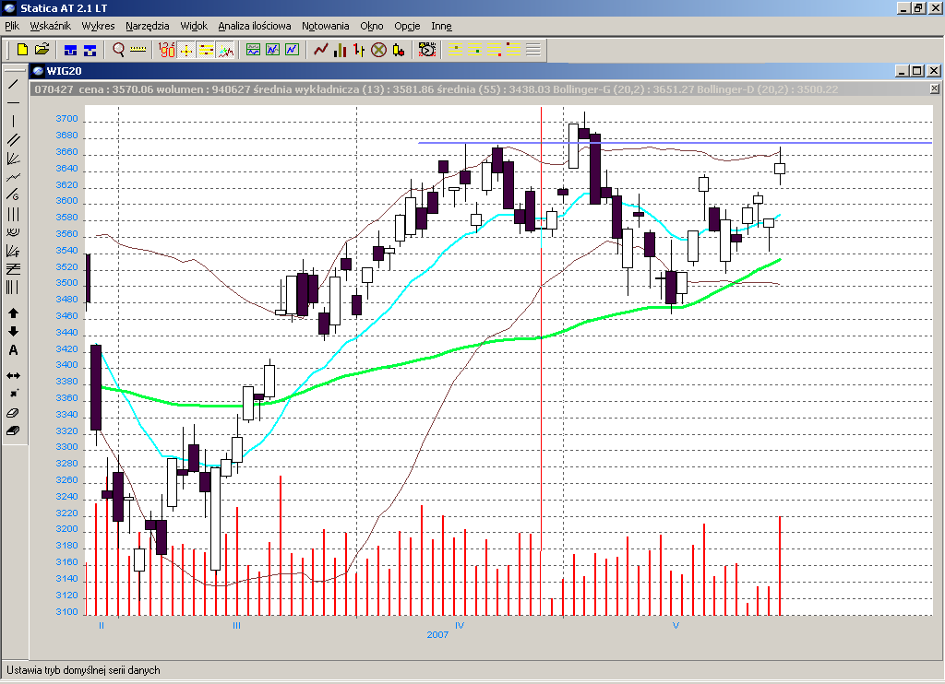The image size is (945, 684).
Task: Switch to OHLC bar chart type
Action: [x=359, y=50]
